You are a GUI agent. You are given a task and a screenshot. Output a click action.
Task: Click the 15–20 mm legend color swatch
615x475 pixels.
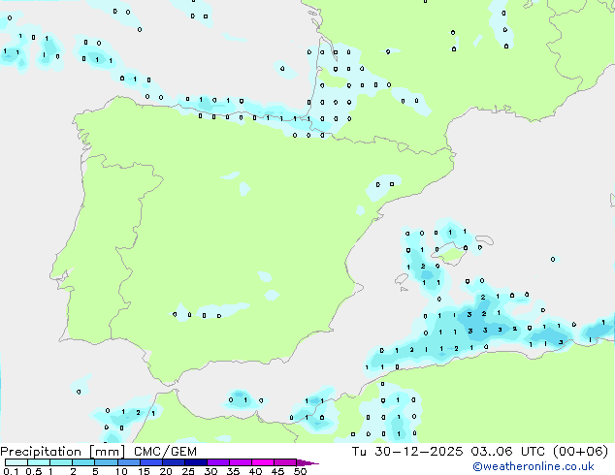pos(151,462)
